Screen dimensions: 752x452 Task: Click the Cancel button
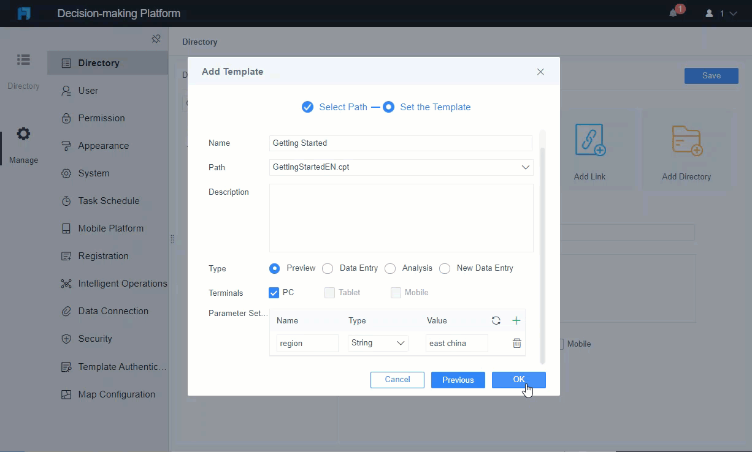[x=397, y=380]
